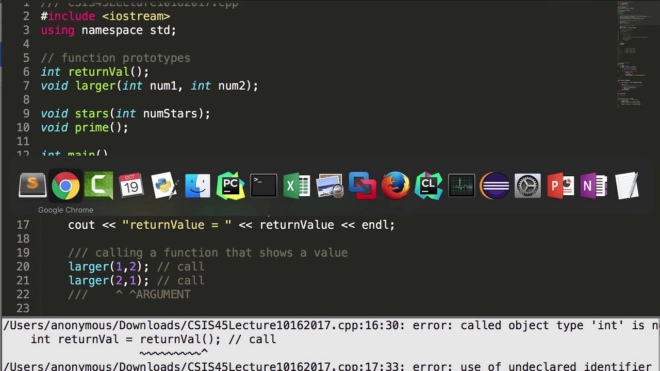This screenshot has height=371, width=660.
Task: Click the 'undeclared identifier' error at 17:33
Action: [327, 367]
